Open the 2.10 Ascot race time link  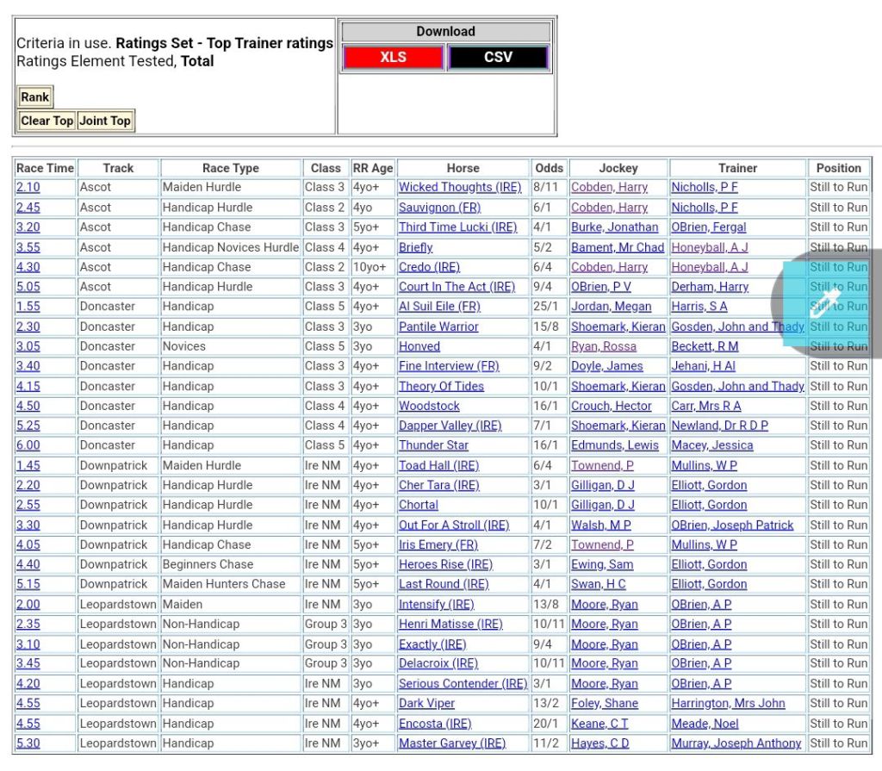tap(28, 187)
